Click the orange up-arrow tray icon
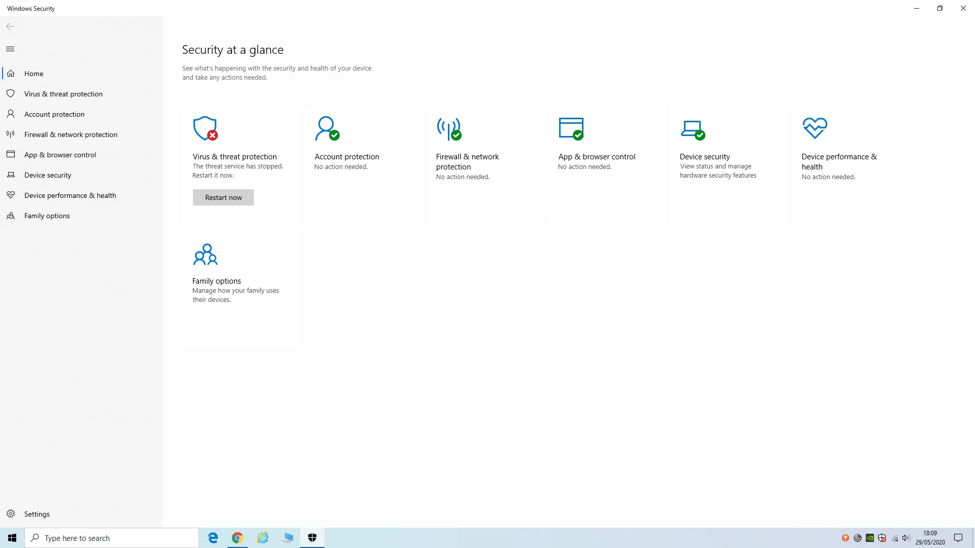 tap(846, 538)
